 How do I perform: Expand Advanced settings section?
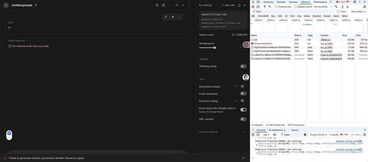[223, 132]
